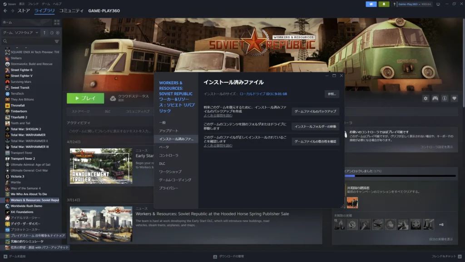Open controller layout icon beside gear
465x262 pixels.
[x=435, y=98]
